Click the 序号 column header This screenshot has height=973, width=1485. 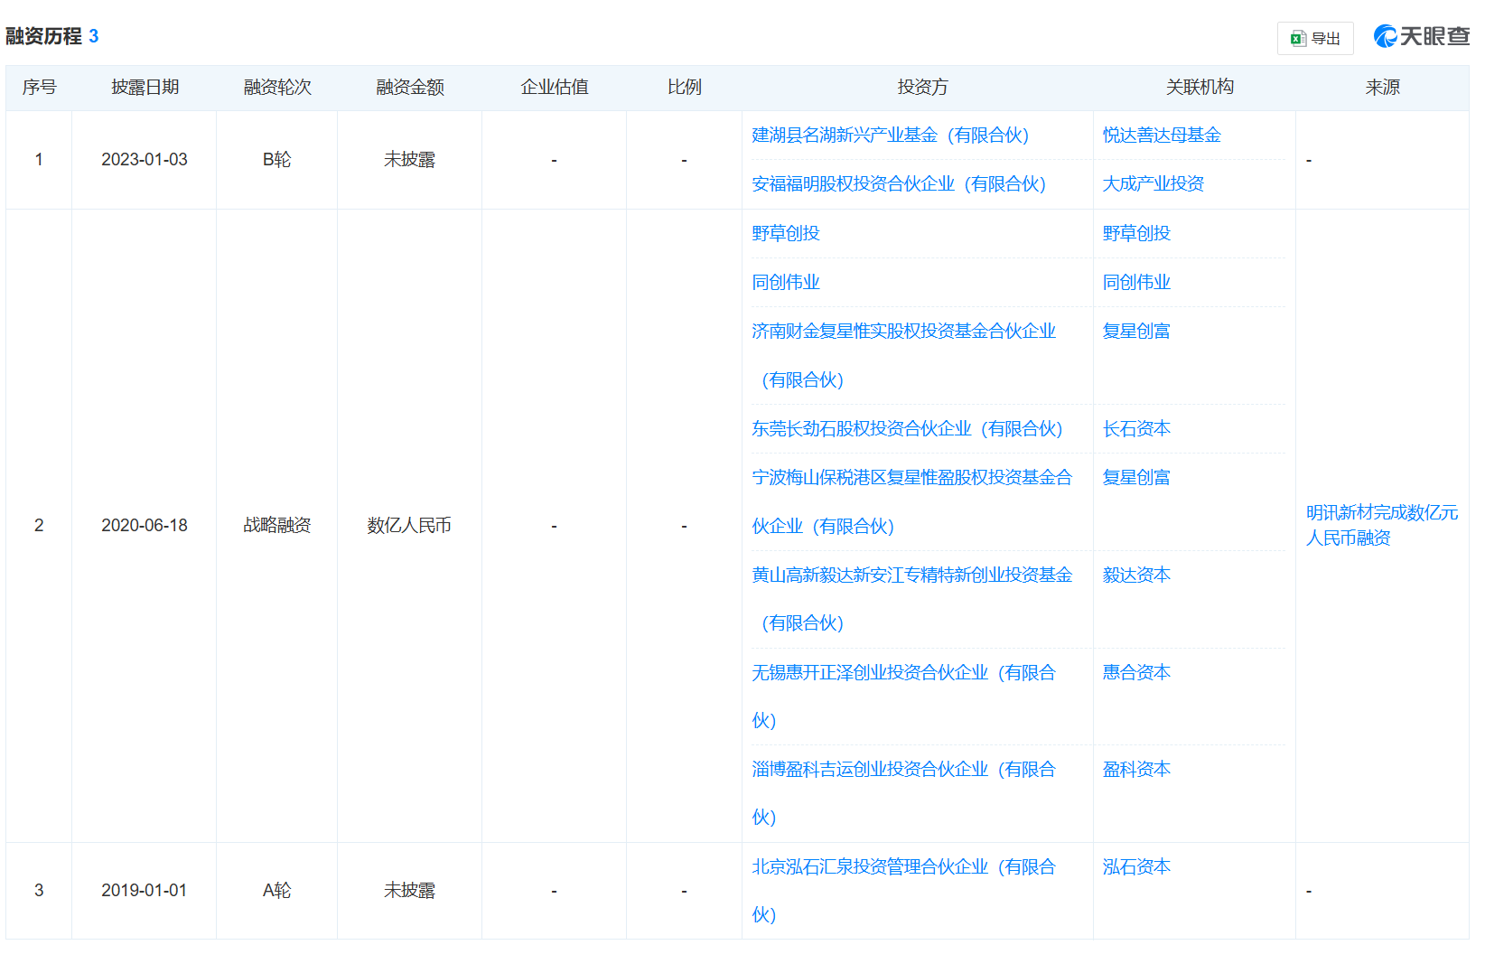(x=39, y=87)
